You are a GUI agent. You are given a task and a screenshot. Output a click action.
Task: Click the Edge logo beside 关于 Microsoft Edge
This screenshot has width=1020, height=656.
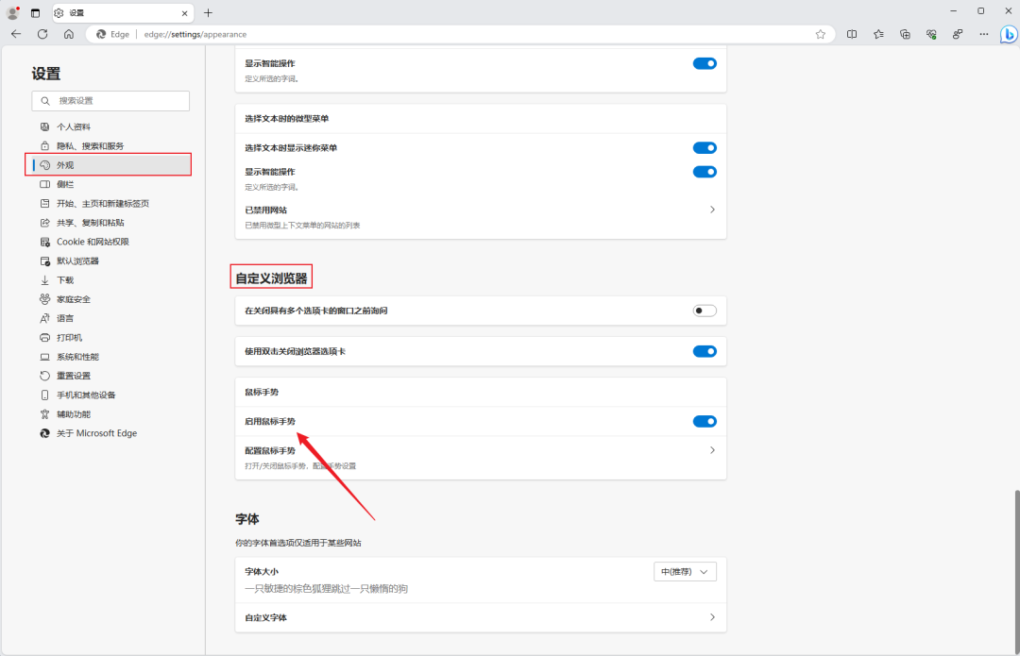(x=45, y=433)
